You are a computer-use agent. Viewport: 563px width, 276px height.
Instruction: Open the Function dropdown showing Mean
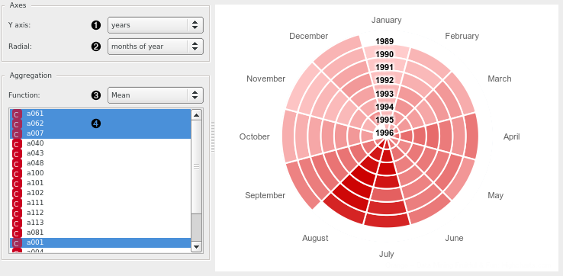(156, 95)
